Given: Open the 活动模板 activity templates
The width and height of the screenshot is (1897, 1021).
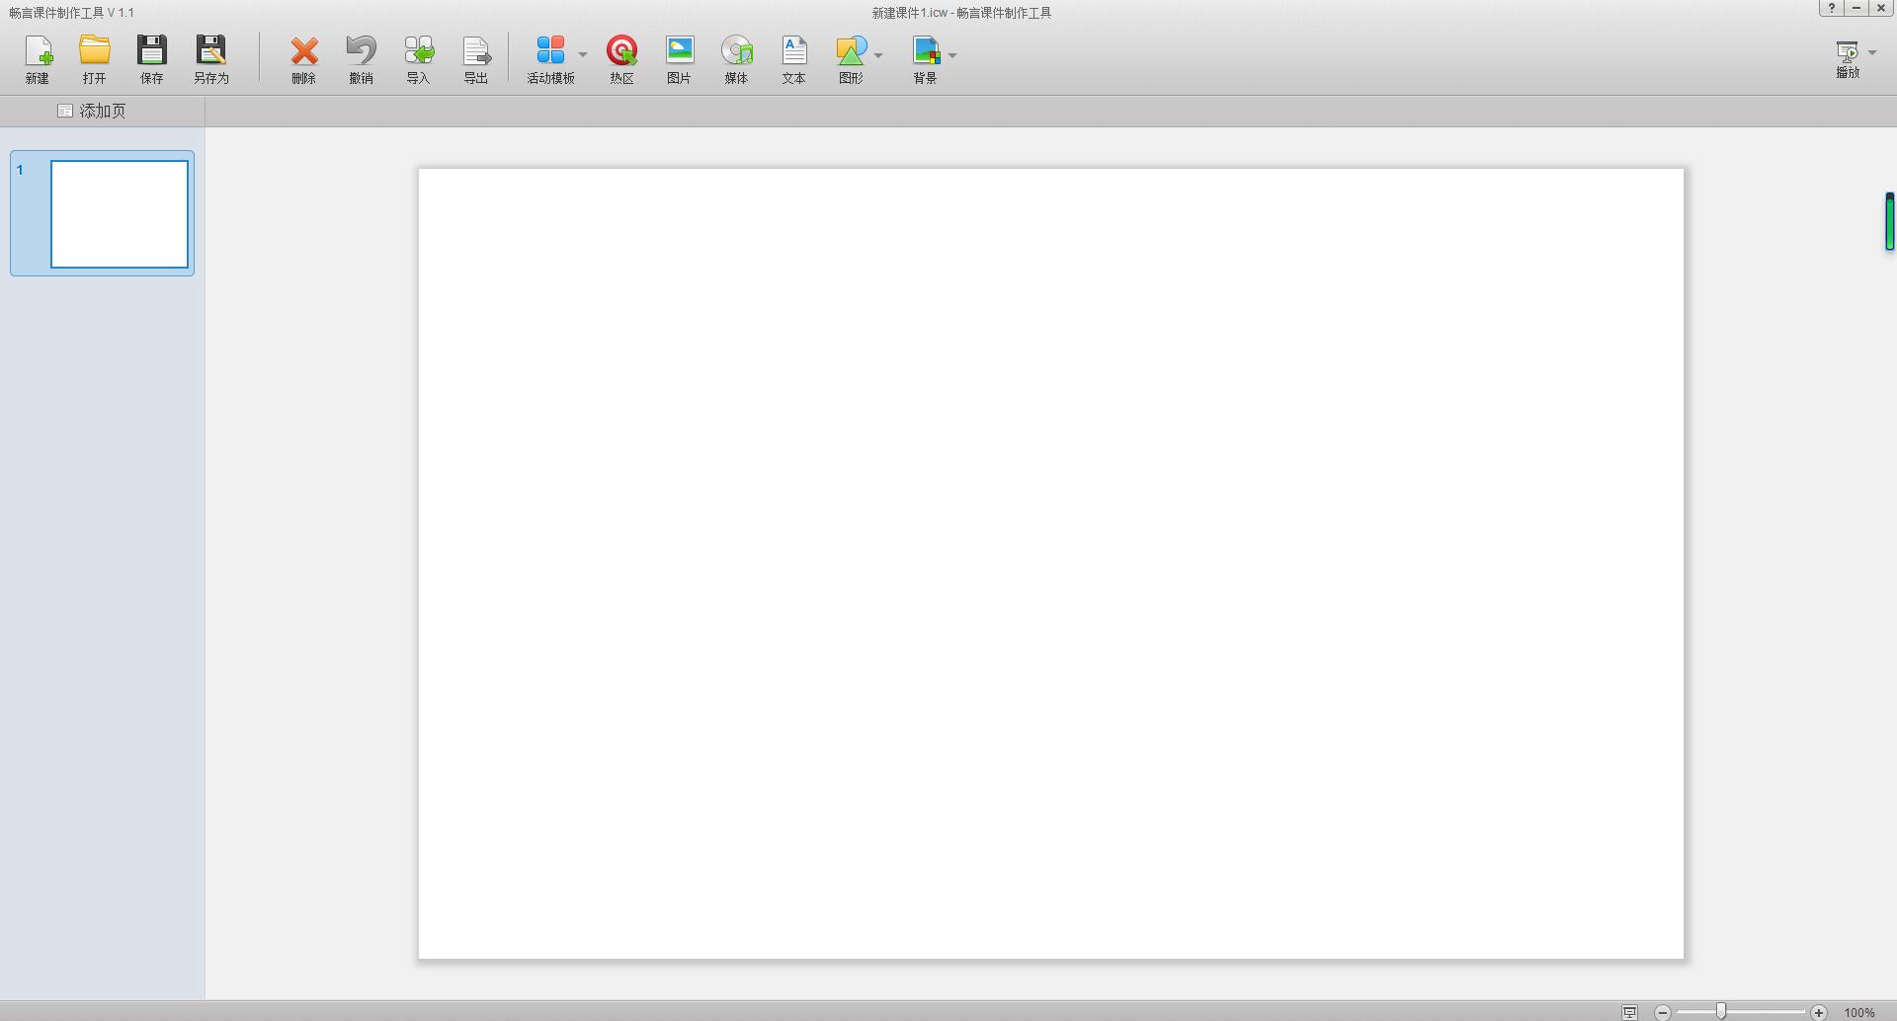Looking at the screenshot, I should 551,57.
